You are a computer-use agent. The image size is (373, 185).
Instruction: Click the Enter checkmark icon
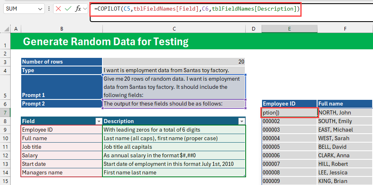(x=68, y=9)
